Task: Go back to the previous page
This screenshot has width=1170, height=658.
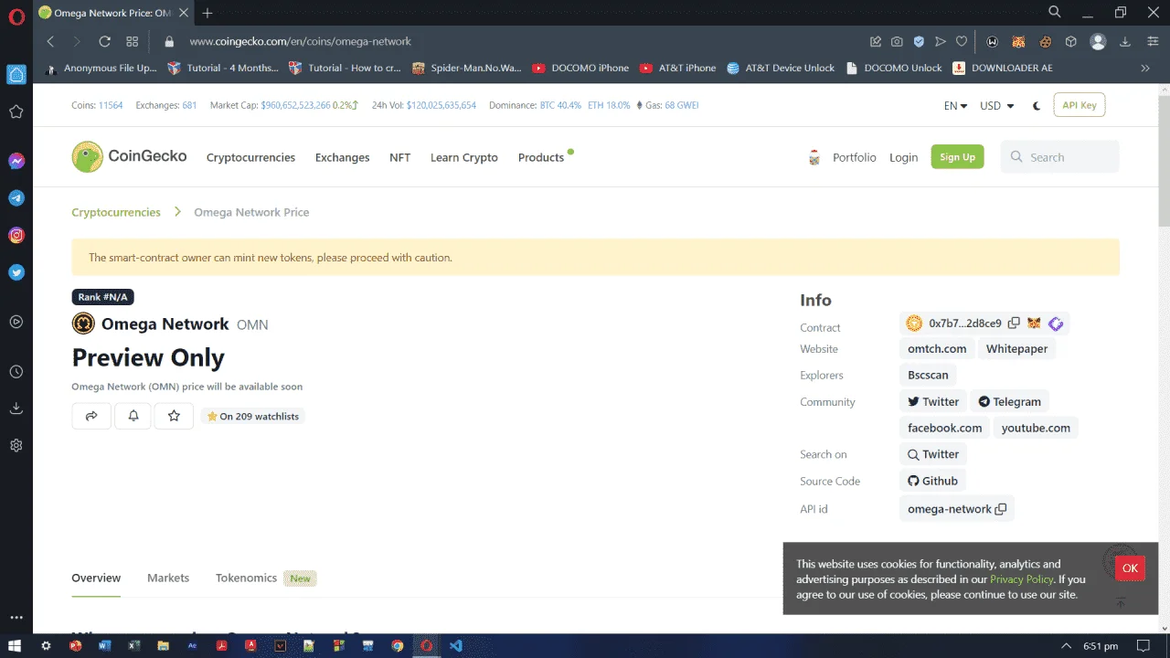Action: click(x=50, y=41)
